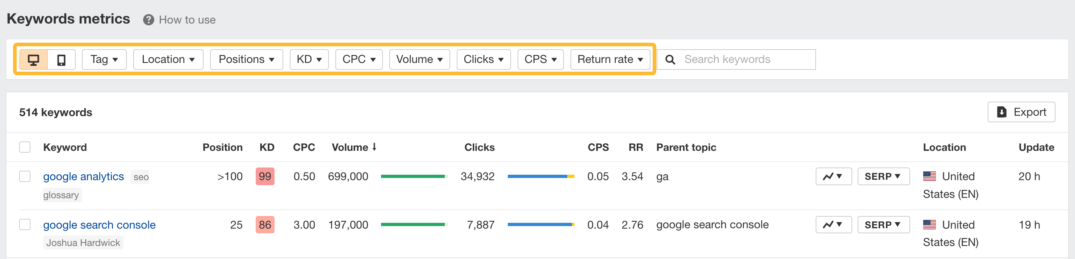Sort by the CPC column header
The height and width of the screenshot is (259, 1075).
point(304,147)
